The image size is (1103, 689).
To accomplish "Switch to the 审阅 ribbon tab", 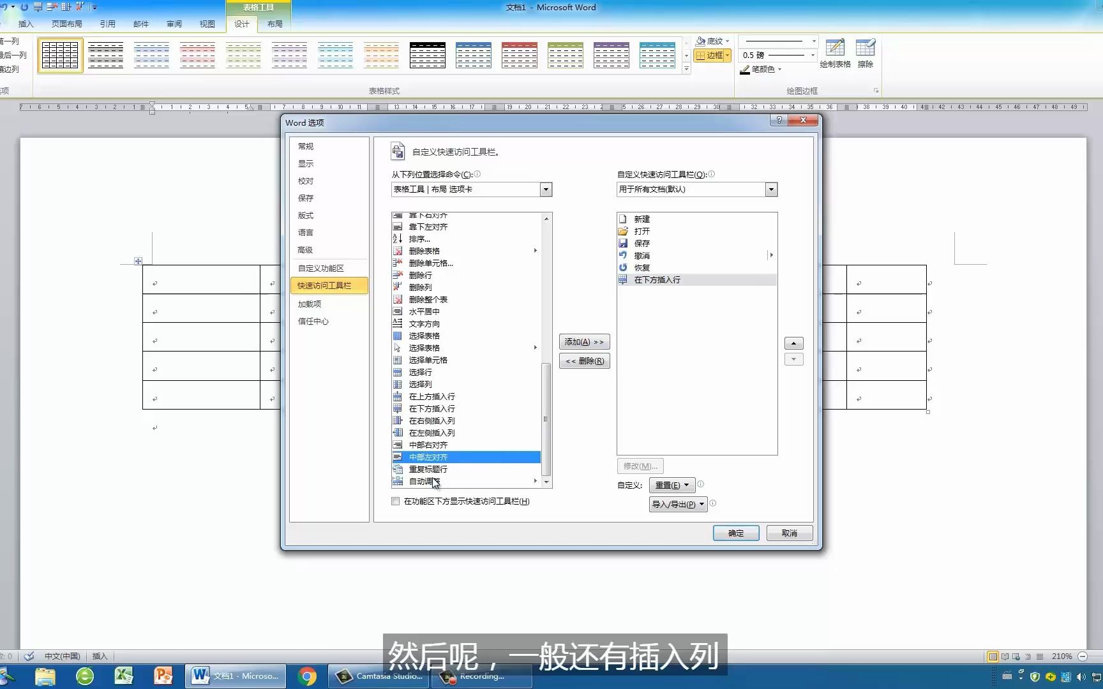I will click(x=174, y=24).
